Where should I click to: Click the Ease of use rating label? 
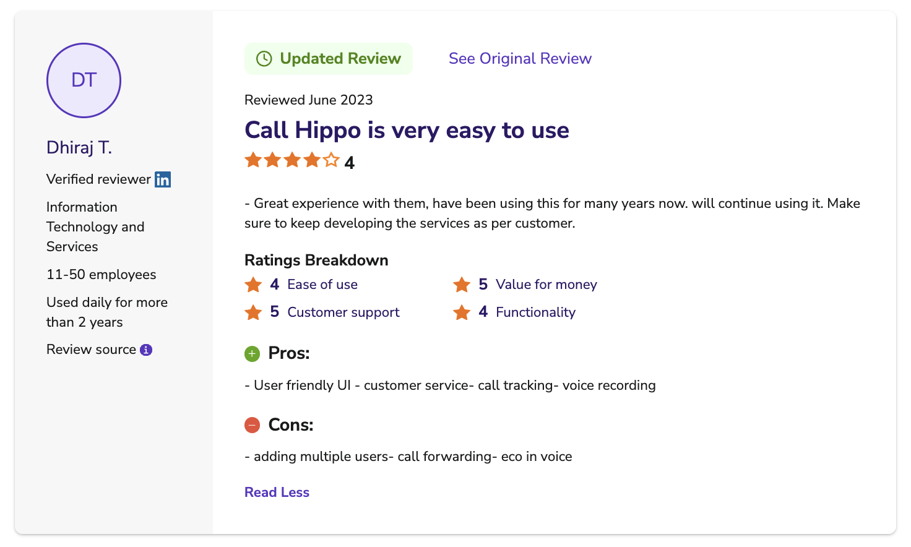(x=322, y=285)
